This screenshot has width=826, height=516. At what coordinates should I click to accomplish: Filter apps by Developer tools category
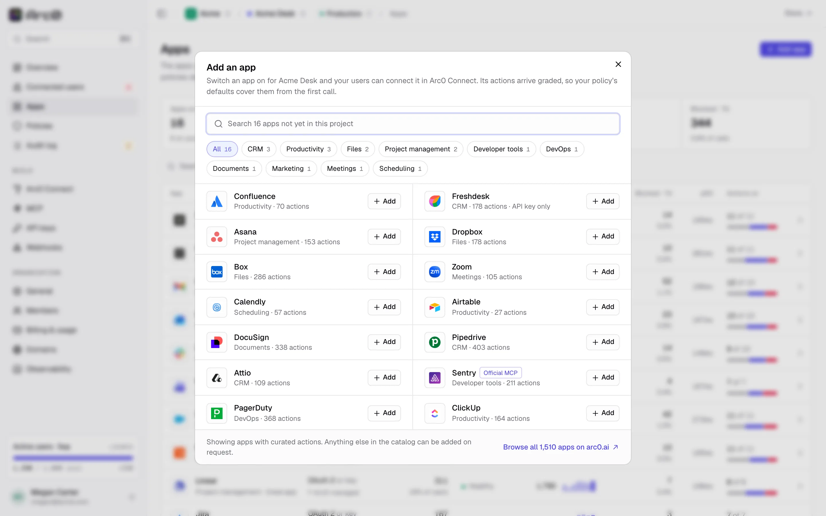pos(501,149)
